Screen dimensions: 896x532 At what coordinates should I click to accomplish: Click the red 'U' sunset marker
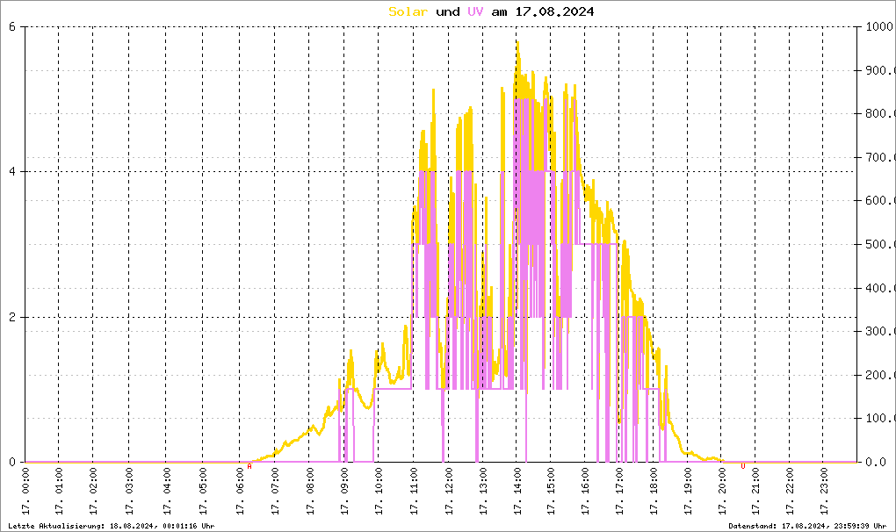click(743, 466)
